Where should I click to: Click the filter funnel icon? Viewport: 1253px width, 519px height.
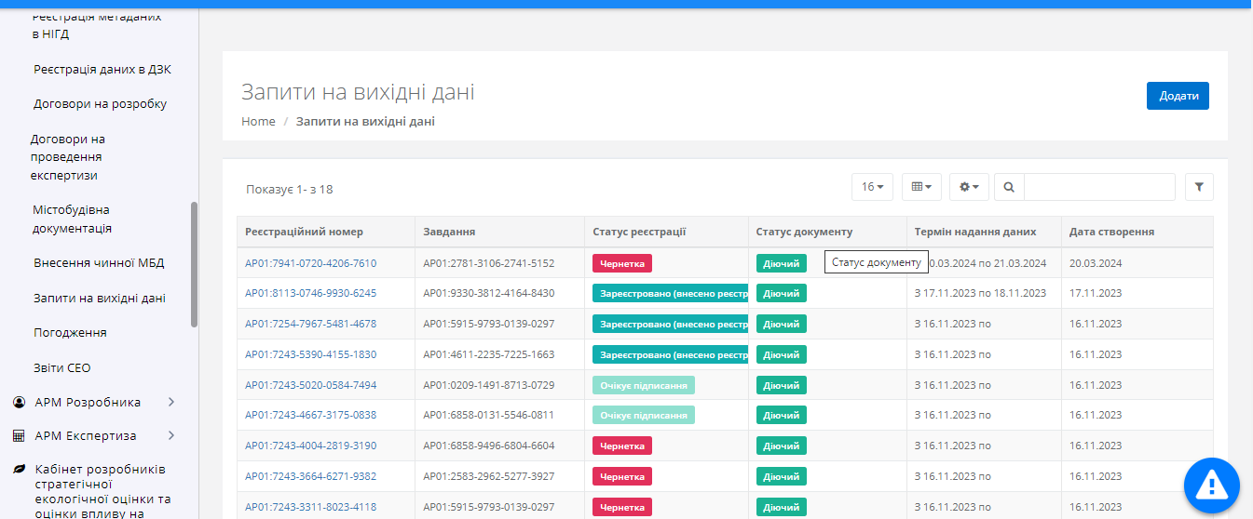(1199, 187)
